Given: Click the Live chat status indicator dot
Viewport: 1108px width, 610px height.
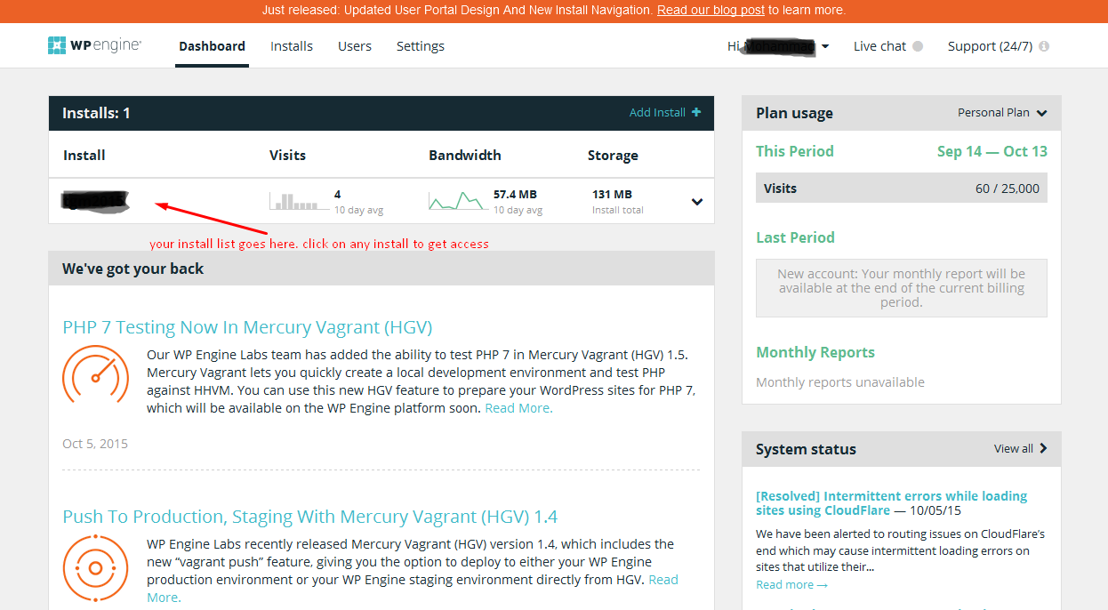Looking at the screenshot, I should coord(918,46).
